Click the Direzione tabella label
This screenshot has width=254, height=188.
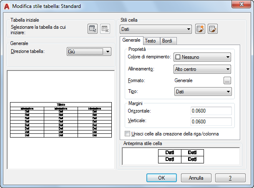point(28,51)
